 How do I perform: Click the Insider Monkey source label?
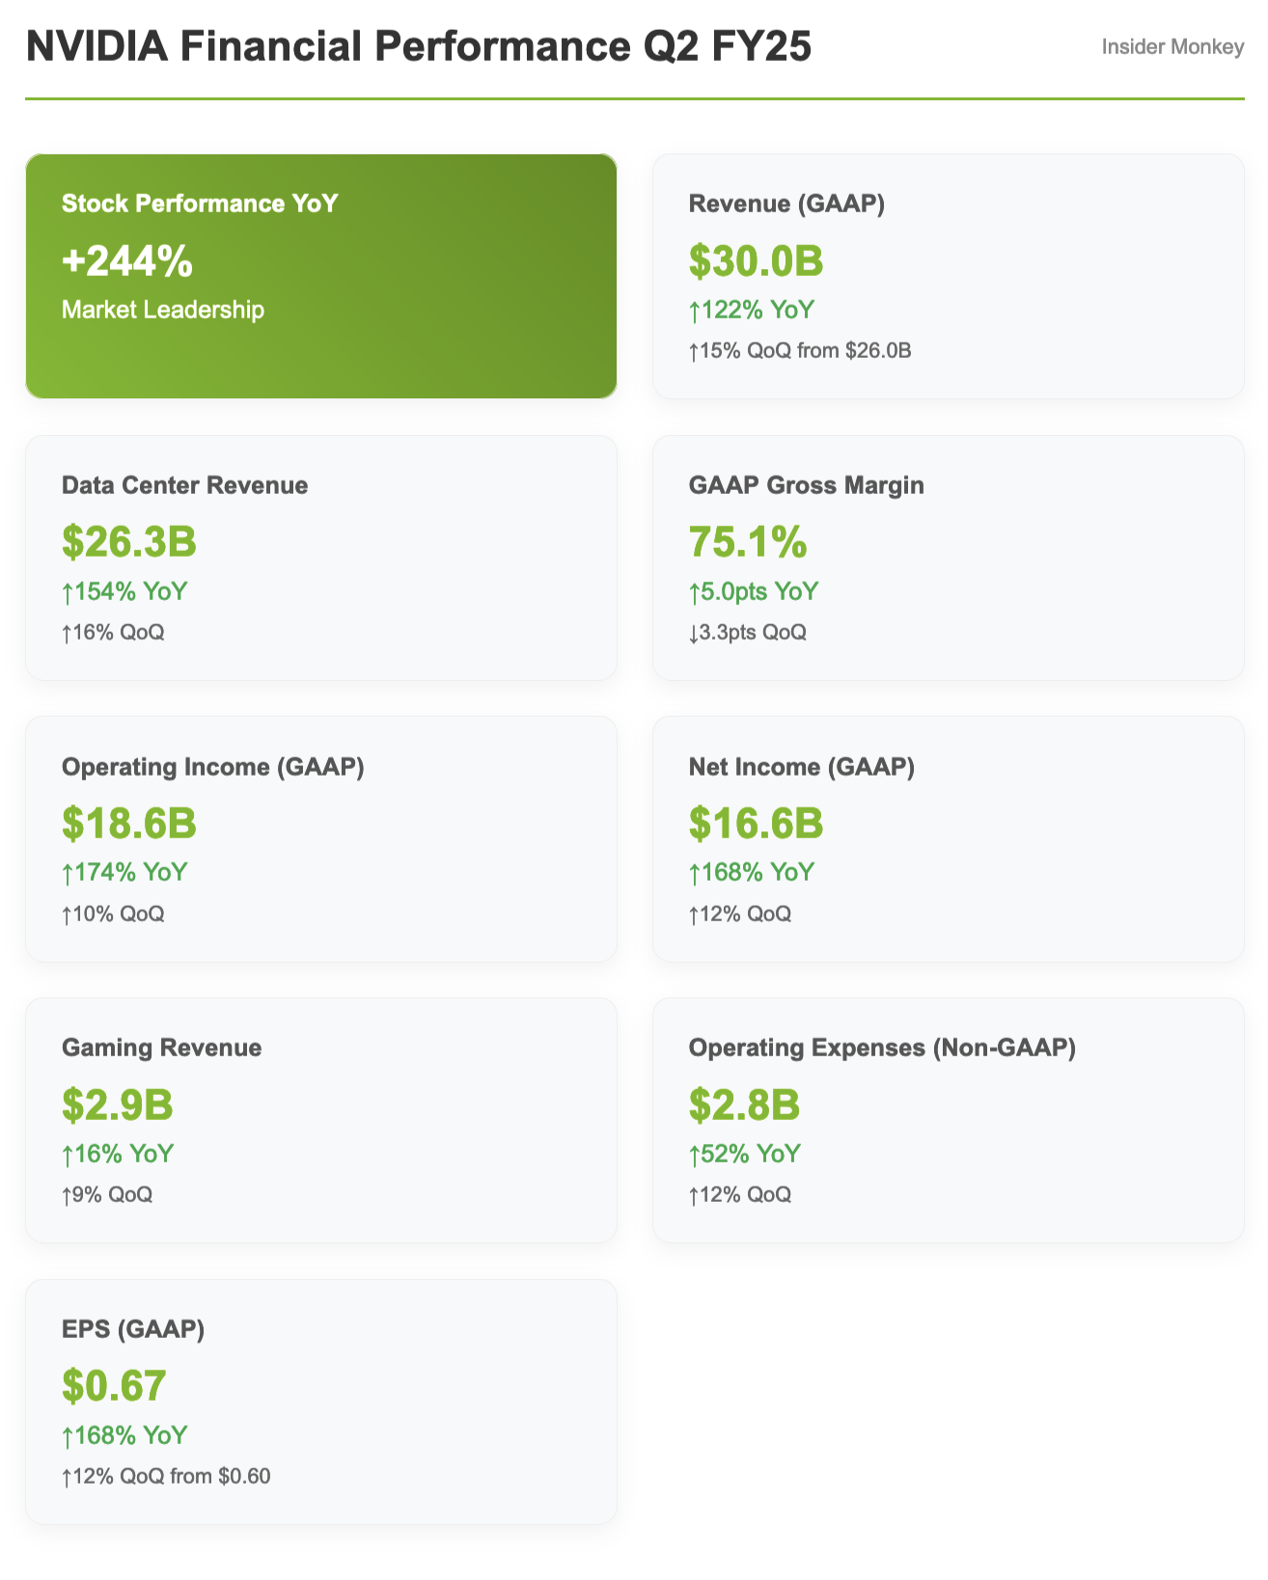[1172, 46]
